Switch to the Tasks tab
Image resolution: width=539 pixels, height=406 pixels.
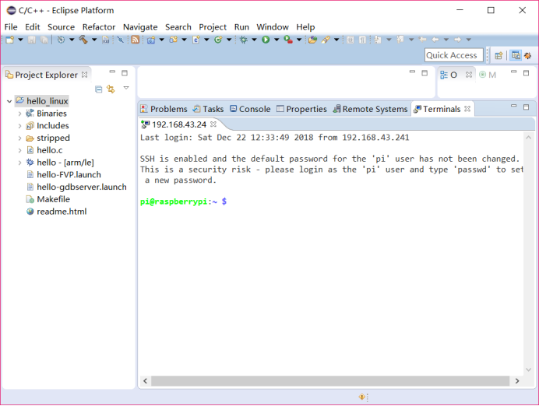point(208,109)
